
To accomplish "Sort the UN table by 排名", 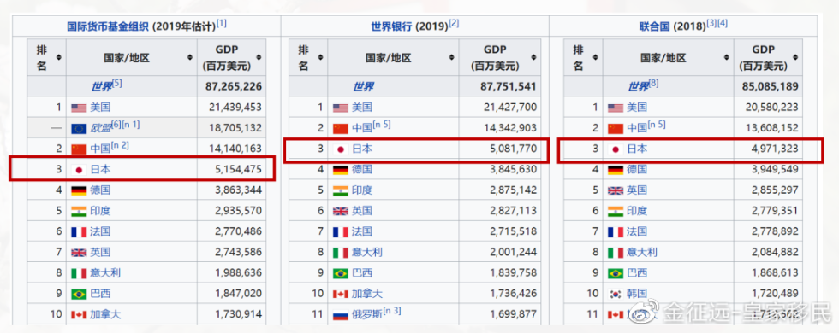I will 595,57.
